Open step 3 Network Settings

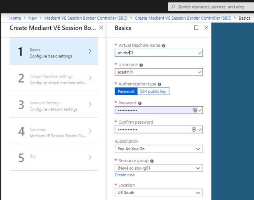coord(54,106)
